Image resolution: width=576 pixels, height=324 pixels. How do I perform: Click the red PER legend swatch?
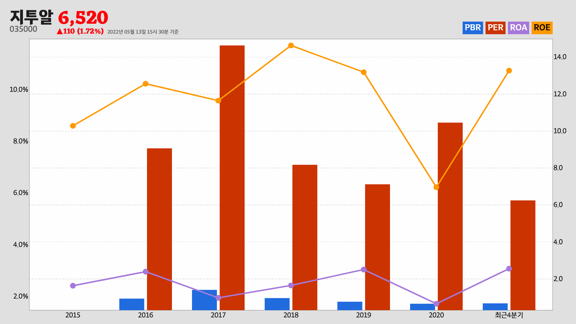(x=495, y=28)
